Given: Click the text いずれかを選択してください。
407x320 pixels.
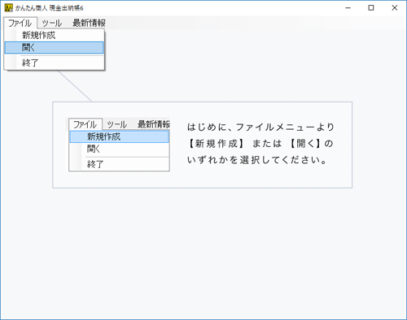Looking at the screenshot, I should (x=257, y=160).
